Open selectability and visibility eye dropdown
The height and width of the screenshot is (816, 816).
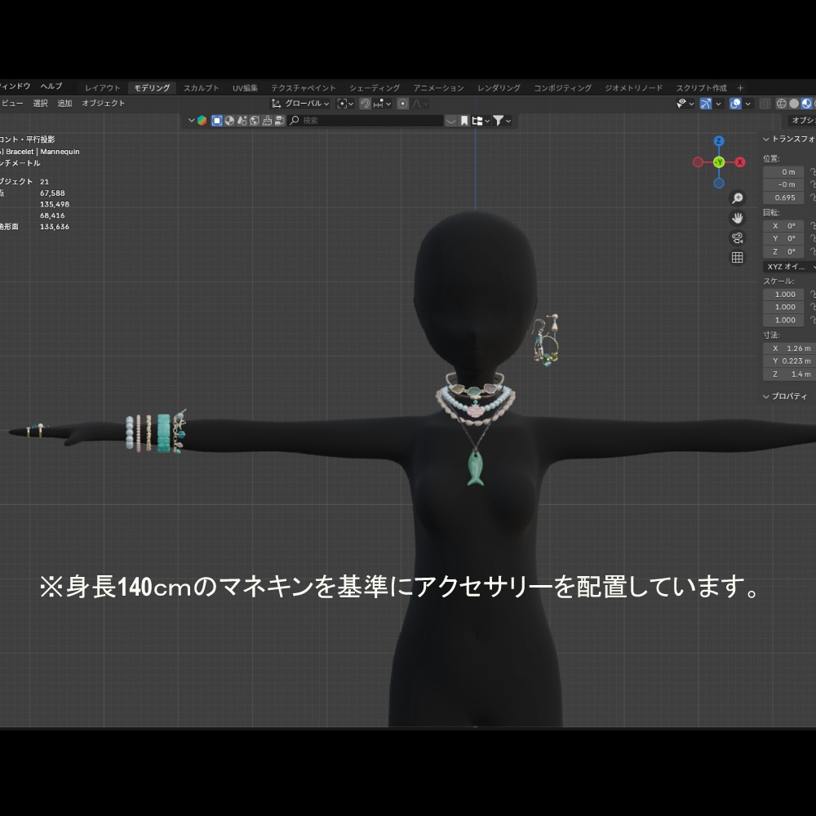coord(685,104)
